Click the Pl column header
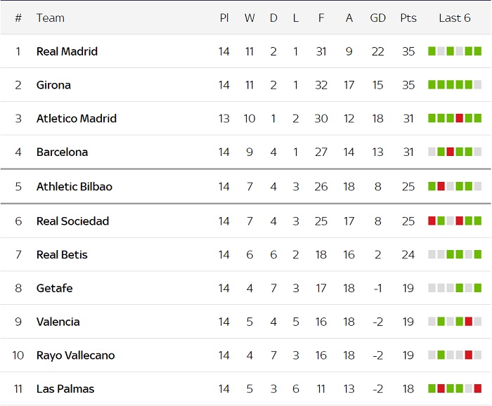 pyautogui.click(x=224, y=18)
